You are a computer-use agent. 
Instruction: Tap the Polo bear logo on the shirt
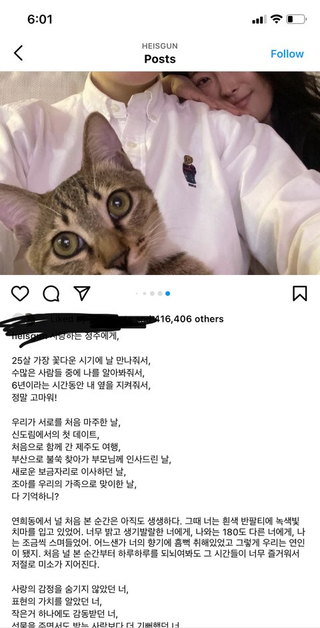click(x=190, y=171)
